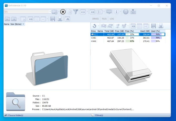The height and width of the screenshot is (121, 176).
Task: Click the save floppy icon in drives toolbar
Action: click(x=153, y=26)
